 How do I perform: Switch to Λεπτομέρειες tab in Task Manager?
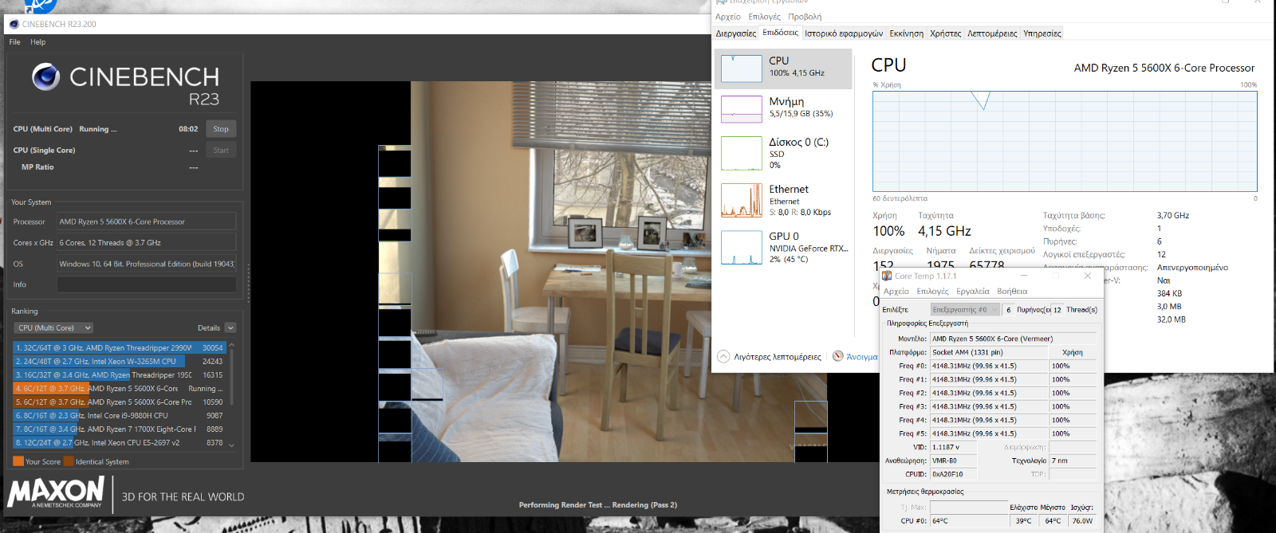(x=992, y=33)
